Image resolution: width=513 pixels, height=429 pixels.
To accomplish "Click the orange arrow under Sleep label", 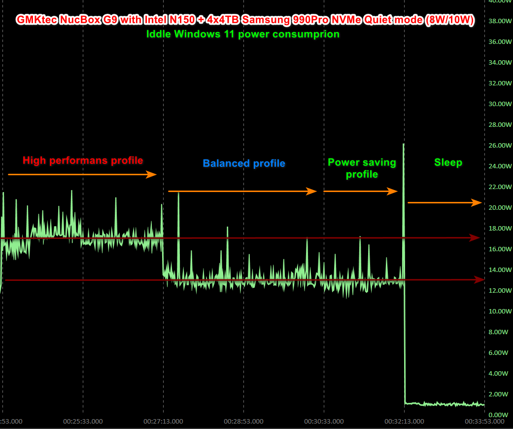I will [x=445, y=202].
